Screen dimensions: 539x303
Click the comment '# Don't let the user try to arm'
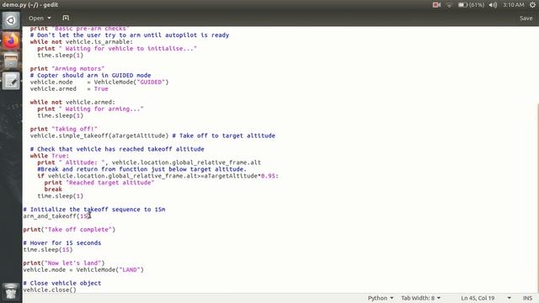tap(129, 35)
